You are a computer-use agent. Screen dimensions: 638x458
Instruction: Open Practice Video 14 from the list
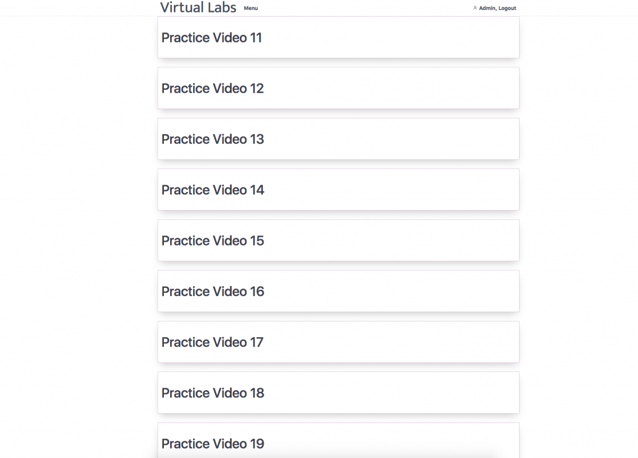coord(338,189)
